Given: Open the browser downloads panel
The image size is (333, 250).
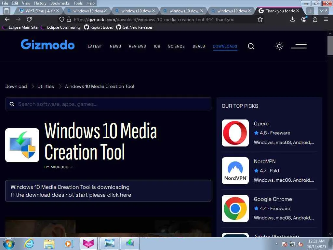Looking at the screenshot, I should coord(292,19).
